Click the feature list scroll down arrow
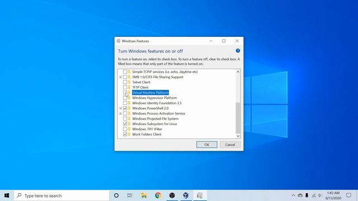 tap(238, 136)
